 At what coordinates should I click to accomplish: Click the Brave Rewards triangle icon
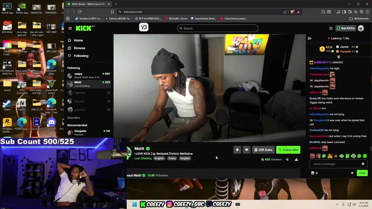pos(298,12)
